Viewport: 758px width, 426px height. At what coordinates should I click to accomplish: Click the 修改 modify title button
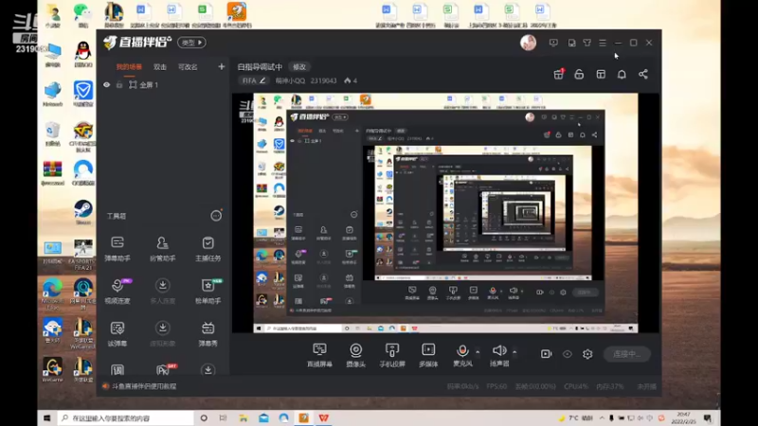[299, 67]
